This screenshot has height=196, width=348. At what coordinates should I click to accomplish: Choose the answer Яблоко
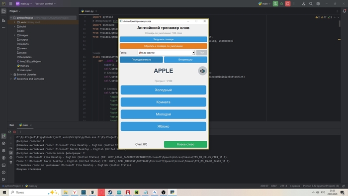[164, 126]
